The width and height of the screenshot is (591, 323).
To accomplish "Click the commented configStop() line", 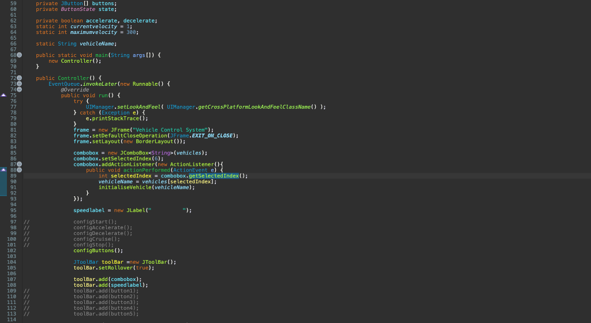I will coord(93,245).
